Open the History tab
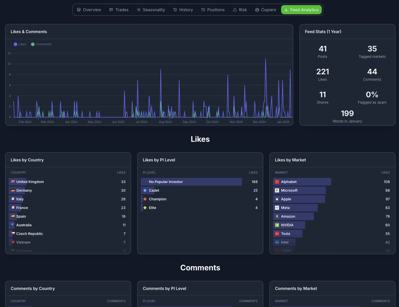Viewport: 399px width, 307px height. pyautogui.click(x=183, y=10)
